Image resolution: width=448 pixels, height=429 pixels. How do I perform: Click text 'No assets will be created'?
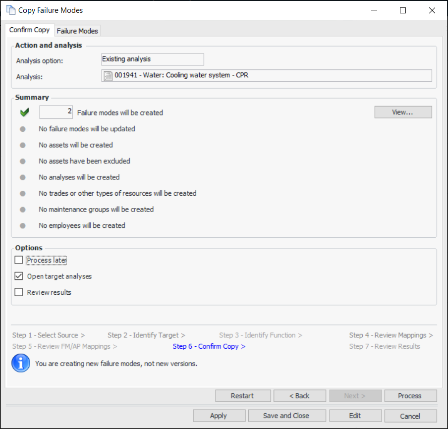(76, 145)
